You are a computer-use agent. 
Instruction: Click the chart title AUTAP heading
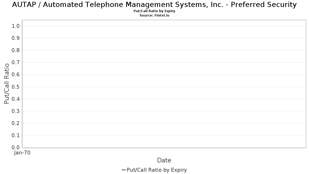click(x=154, y=5)
